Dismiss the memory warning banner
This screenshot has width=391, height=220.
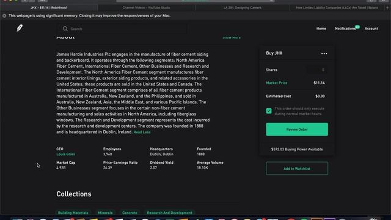point(4,16)
